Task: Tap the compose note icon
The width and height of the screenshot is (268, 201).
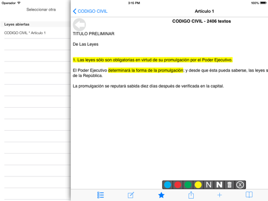Action: (x=131, y=195)
